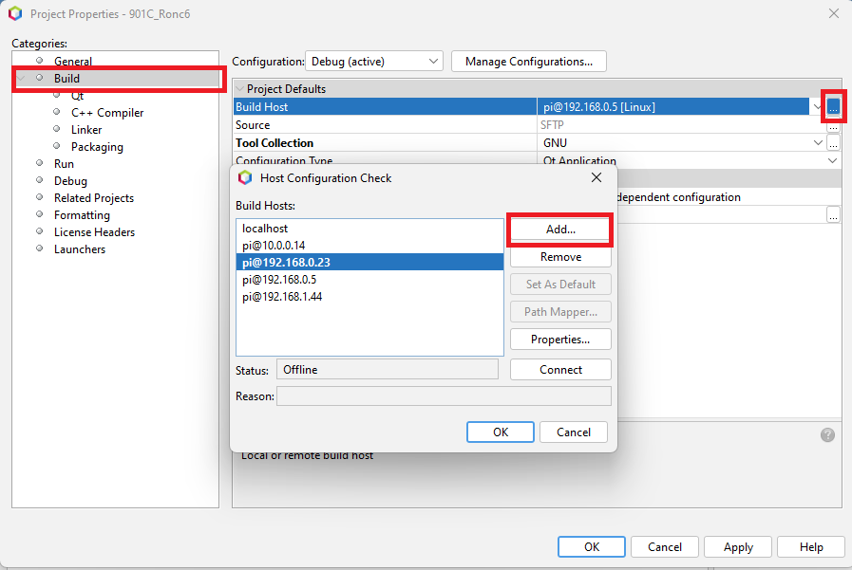Select localhost in Build Hosts list
852x570 pixels.
(x=370, y=229)
